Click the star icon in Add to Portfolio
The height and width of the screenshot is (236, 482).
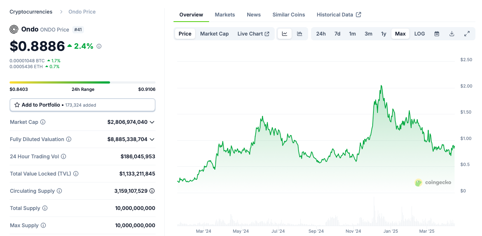17,105
